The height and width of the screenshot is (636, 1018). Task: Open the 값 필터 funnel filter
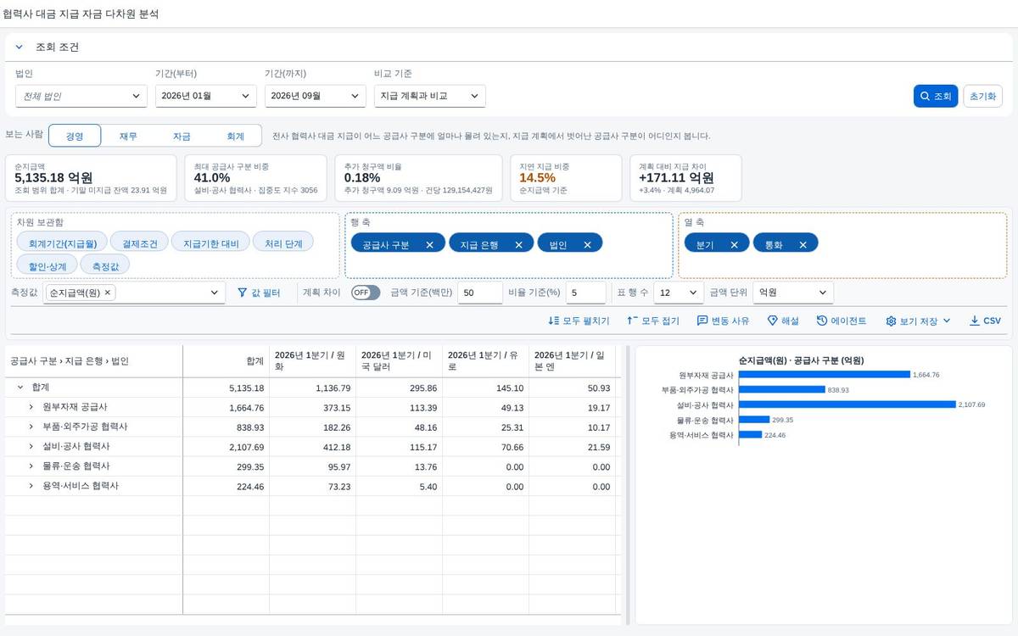click(x=259, y=293)
